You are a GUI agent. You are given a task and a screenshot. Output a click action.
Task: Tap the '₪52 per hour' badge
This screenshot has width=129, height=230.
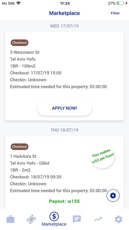pos(102,156)
